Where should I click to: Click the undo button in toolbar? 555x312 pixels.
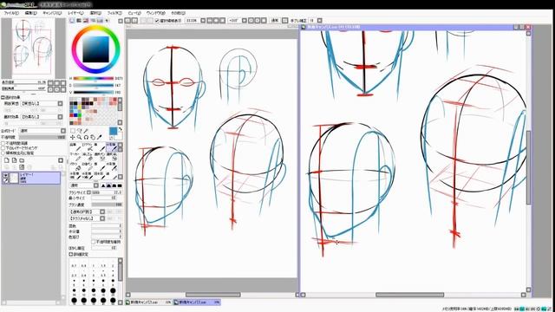tap(127, 21)
